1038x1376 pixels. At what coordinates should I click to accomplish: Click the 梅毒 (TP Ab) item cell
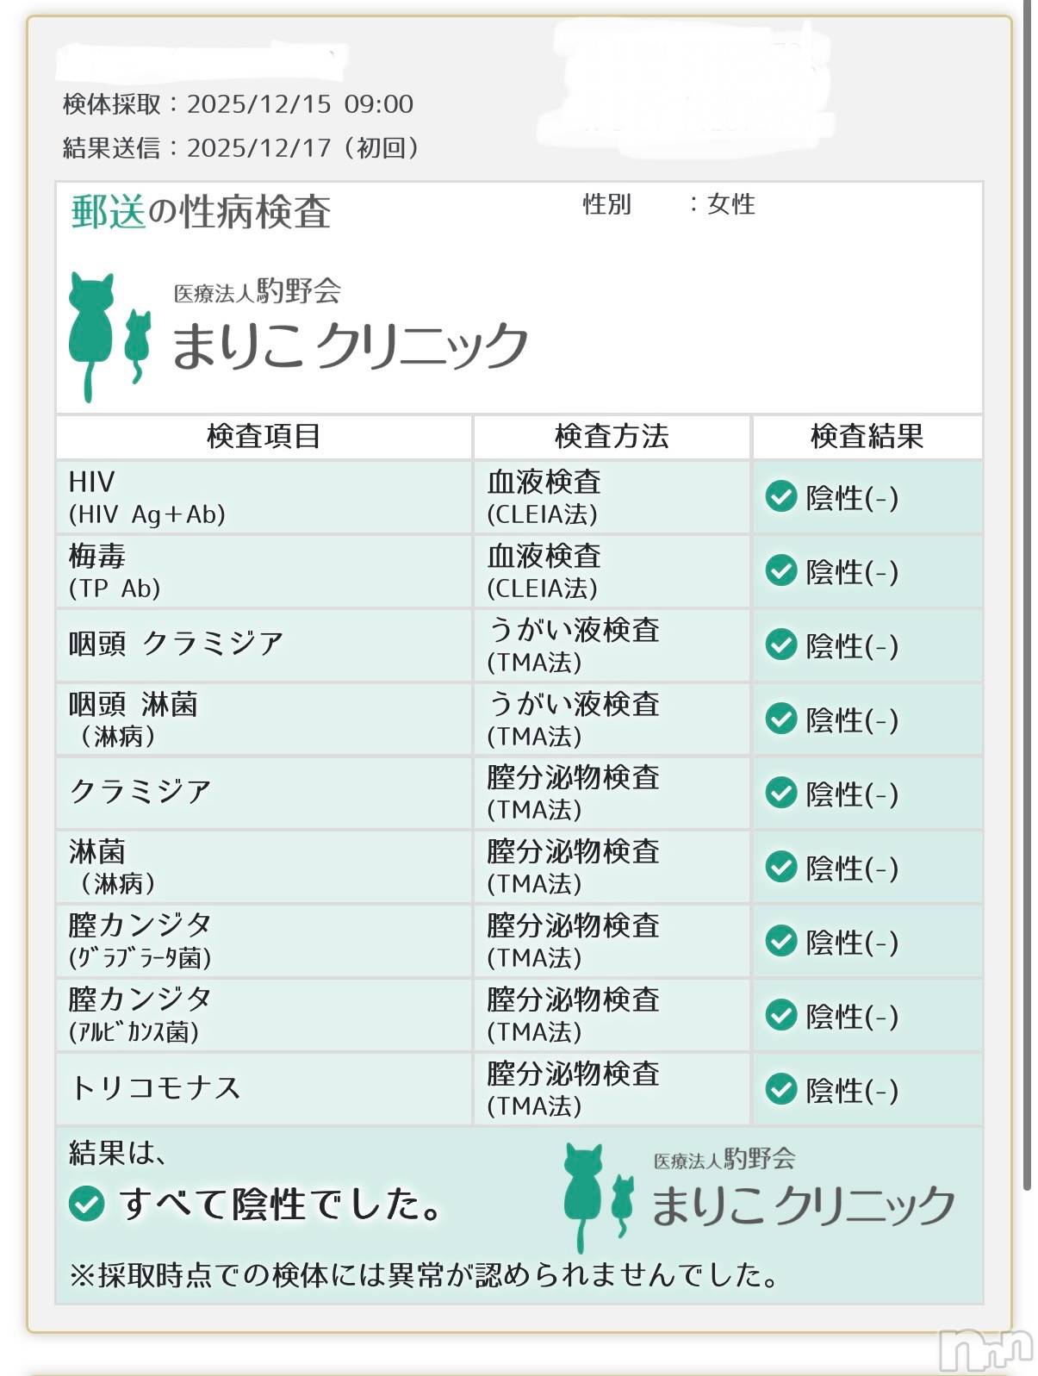click(x=264, y=571)
